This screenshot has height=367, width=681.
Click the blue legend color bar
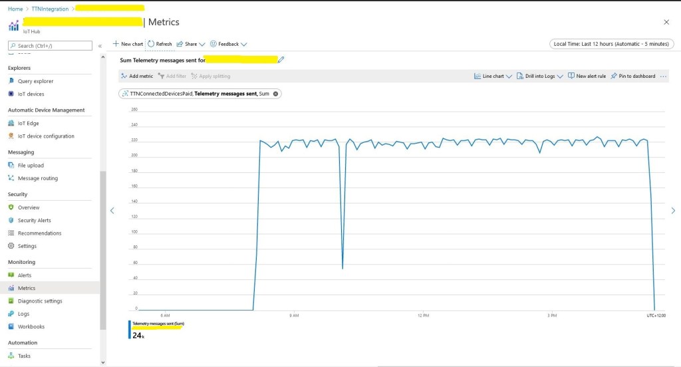[130, 330]
